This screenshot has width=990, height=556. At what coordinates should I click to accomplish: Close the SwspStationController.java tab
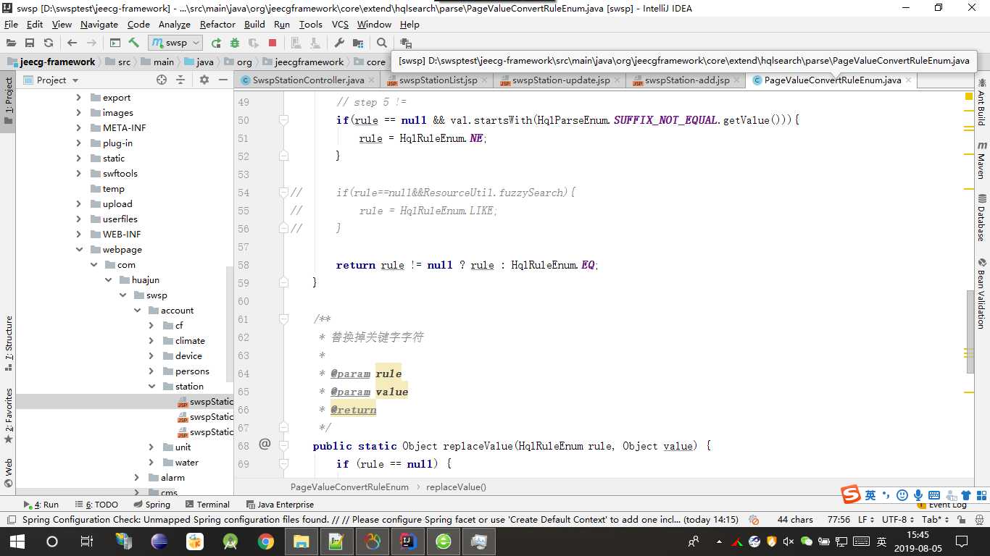pos(372,80)
